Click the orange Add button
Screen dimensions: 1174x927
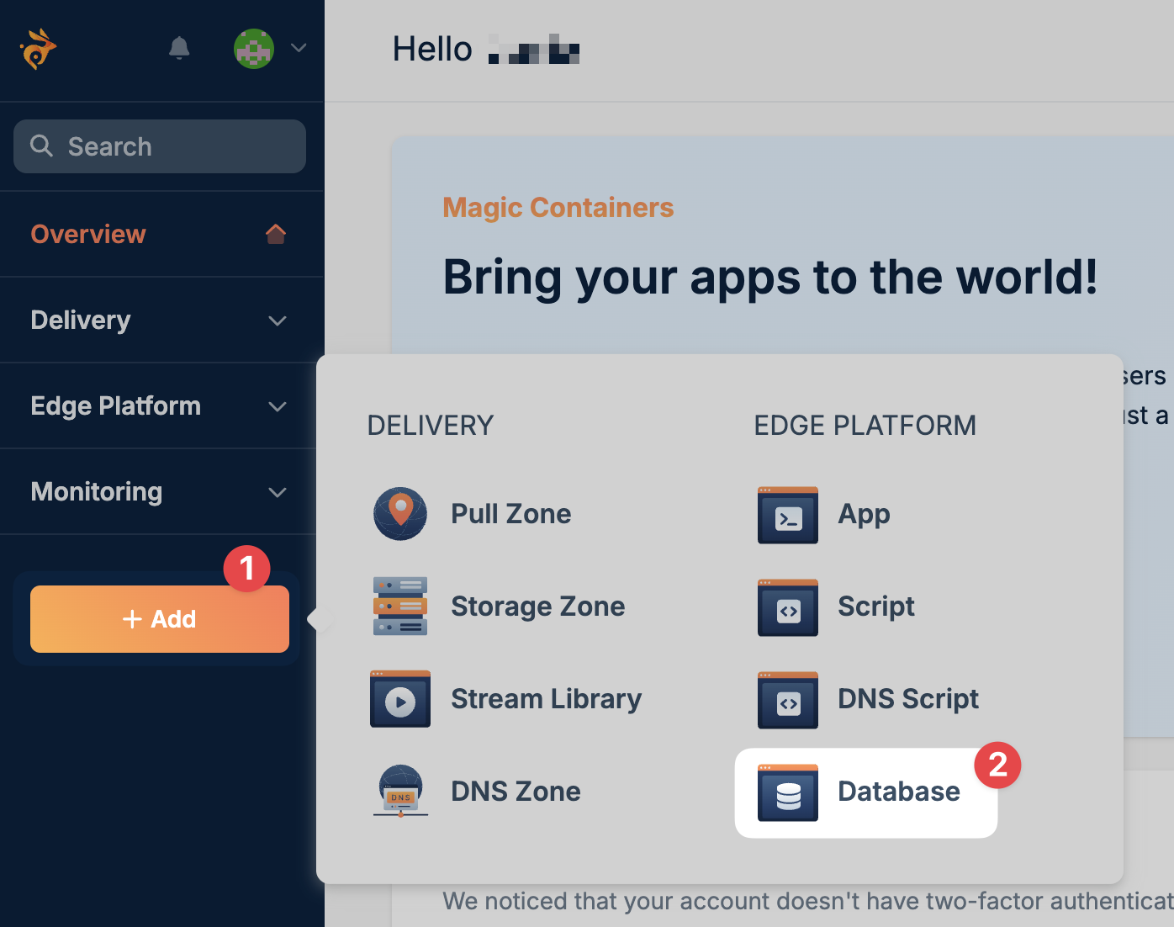[160, 619]
